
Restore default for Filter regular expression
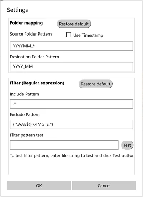tap(96, 84)
